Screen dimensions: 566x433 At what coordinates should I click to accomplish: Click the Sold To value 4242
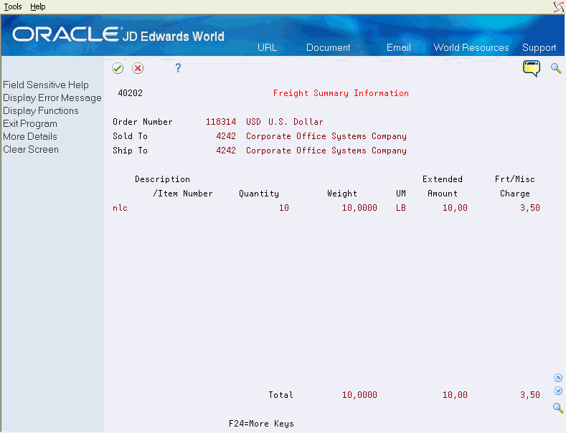click(225, 136)
